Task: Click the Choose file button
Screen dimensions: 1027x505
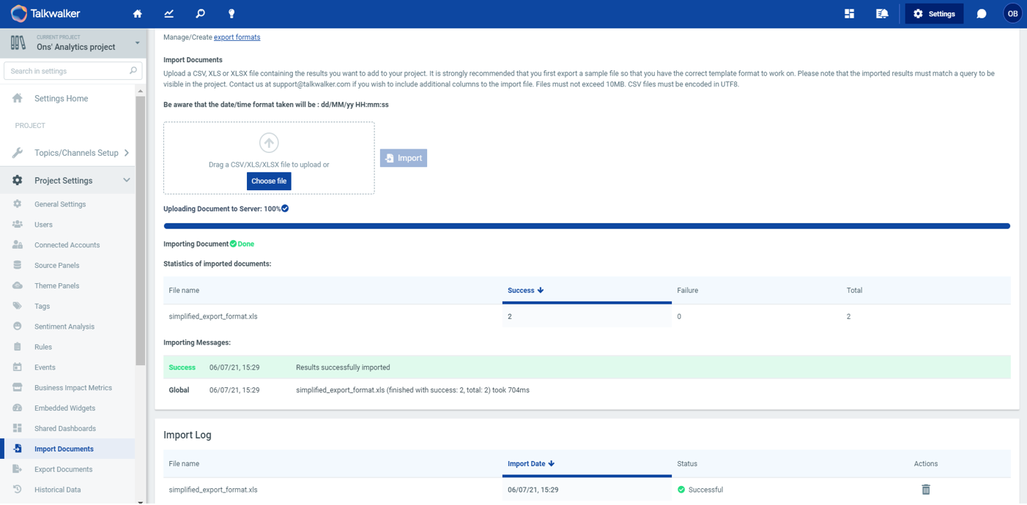Action: [269, 181]
